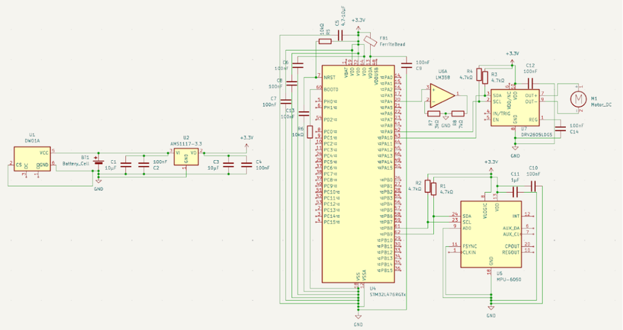
Task: Click the GND symbol below the STM32
Action: click(358, 316)
